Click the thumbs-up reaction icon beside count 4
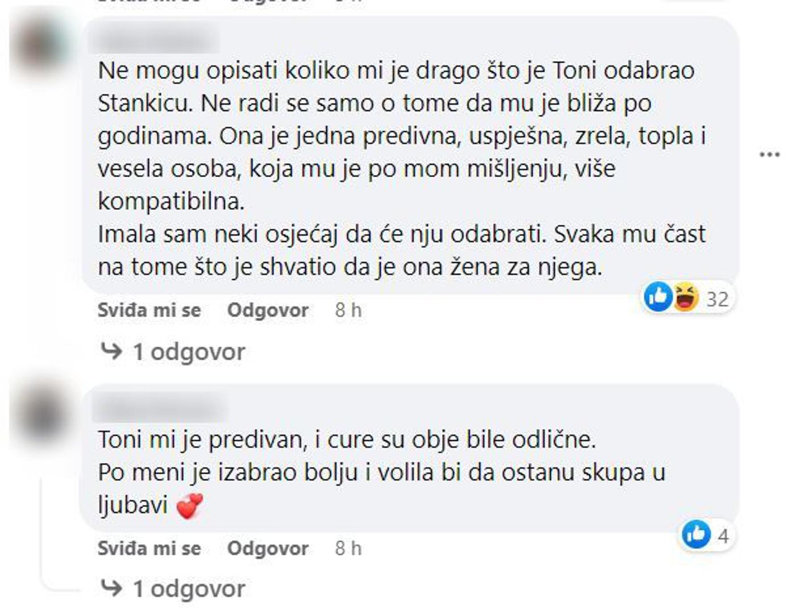Screen dimensions: 796x614 [x=696, y=534]
